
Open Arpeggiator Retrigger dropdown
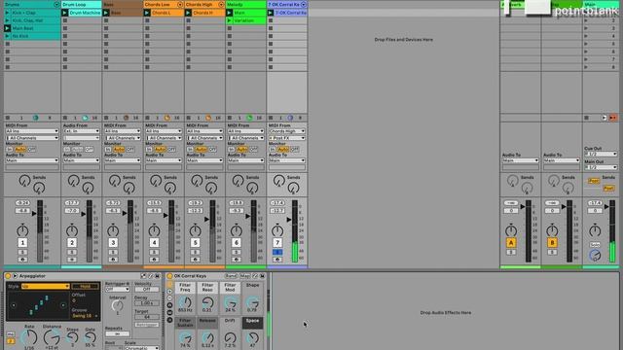[x=117, y=290]
